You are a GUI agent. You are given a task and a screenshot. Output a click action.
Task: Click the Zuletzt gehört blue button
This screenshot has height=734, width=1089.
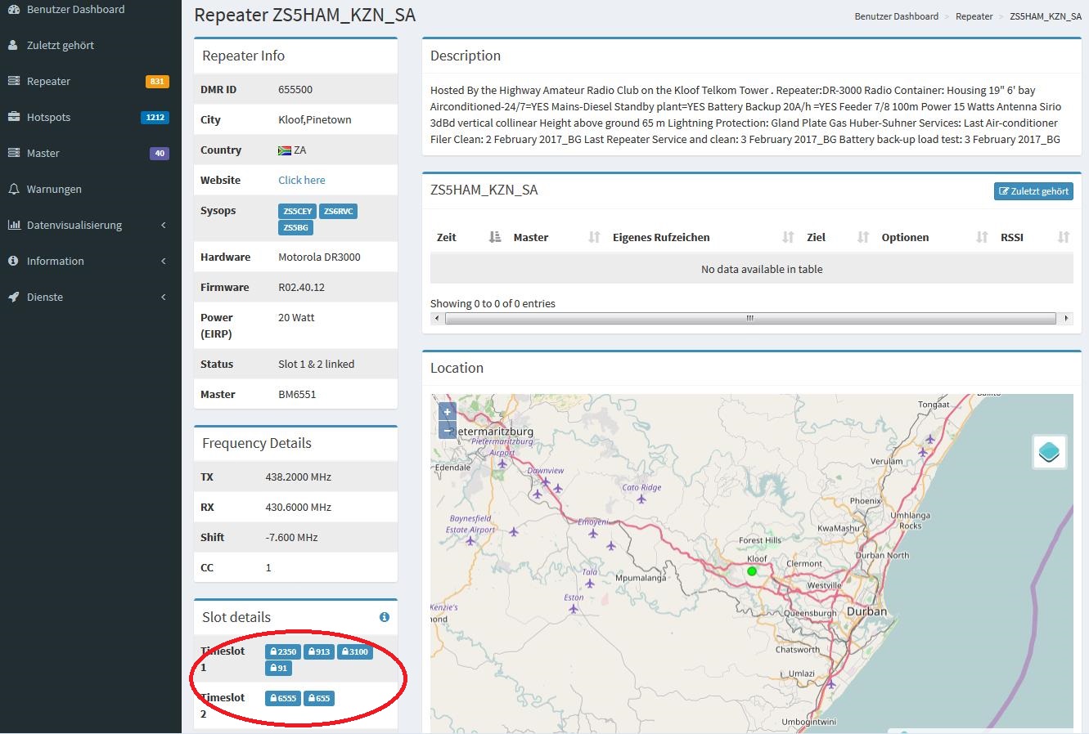1033,191
